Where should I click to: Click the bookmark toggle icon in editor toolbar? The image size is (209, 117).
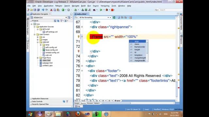point(119,18)
